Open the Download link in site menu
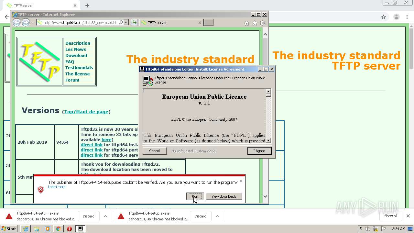Viewport: 414px width, 233px height. (x=76, y=55)
